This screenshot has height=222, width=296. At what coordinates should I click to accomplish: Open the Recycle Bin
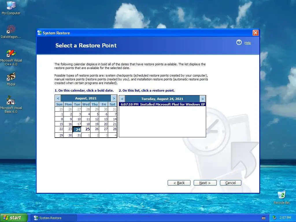click(282, 197)
